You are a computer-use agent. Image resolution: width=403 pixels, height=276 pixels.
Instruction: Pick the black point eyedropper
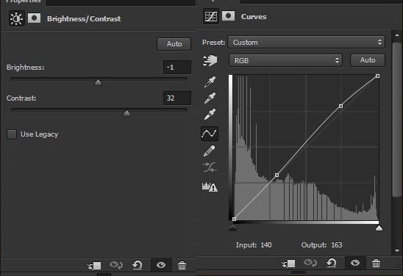[x=210, y=82]
